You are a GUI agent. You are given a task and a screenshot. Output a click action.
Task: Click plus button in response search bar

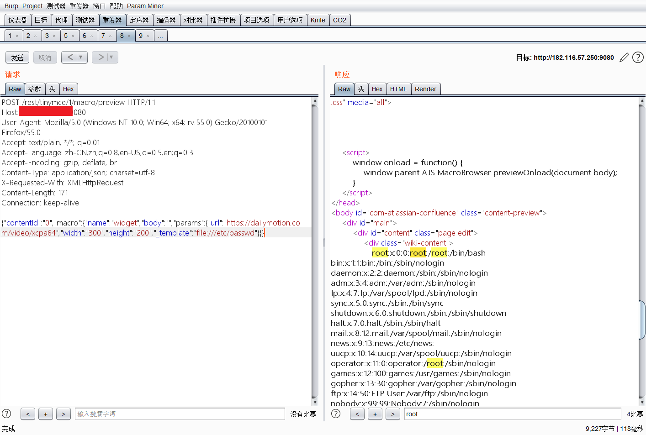[375, 414]
